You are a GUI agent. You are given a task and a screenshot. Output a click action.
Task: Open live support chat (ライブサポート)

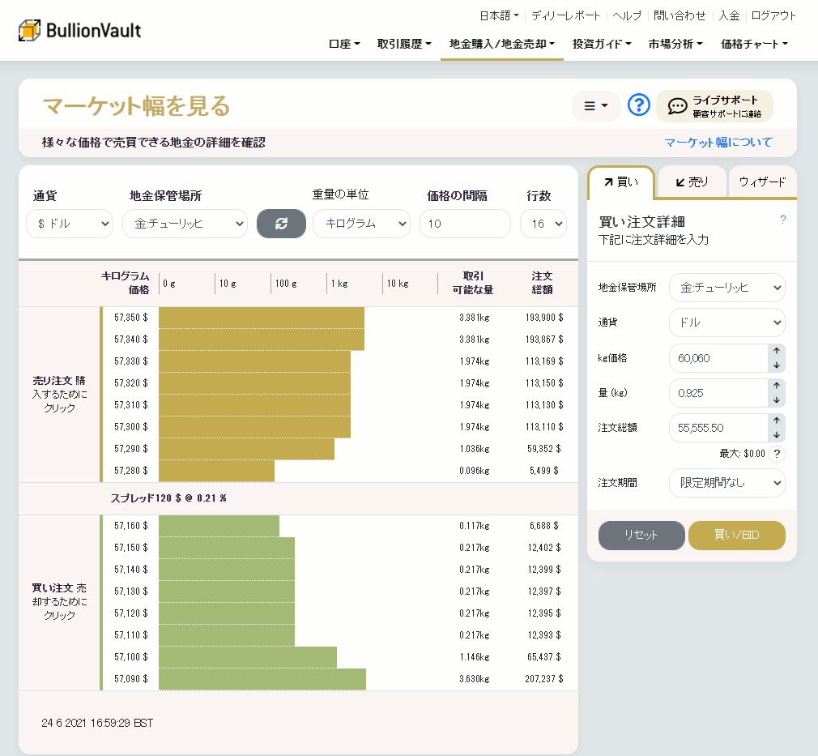714,106
